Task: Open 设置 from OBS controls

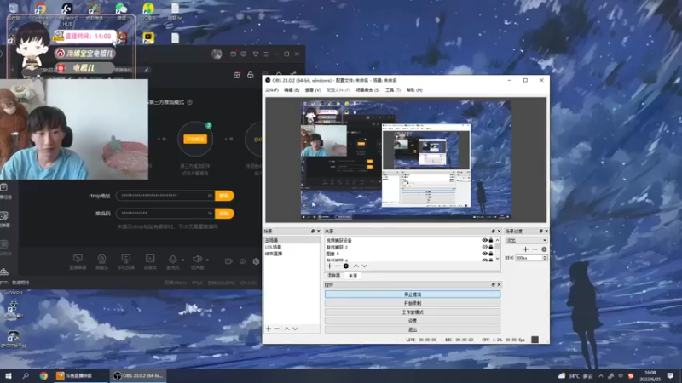Action: point(413,321)
